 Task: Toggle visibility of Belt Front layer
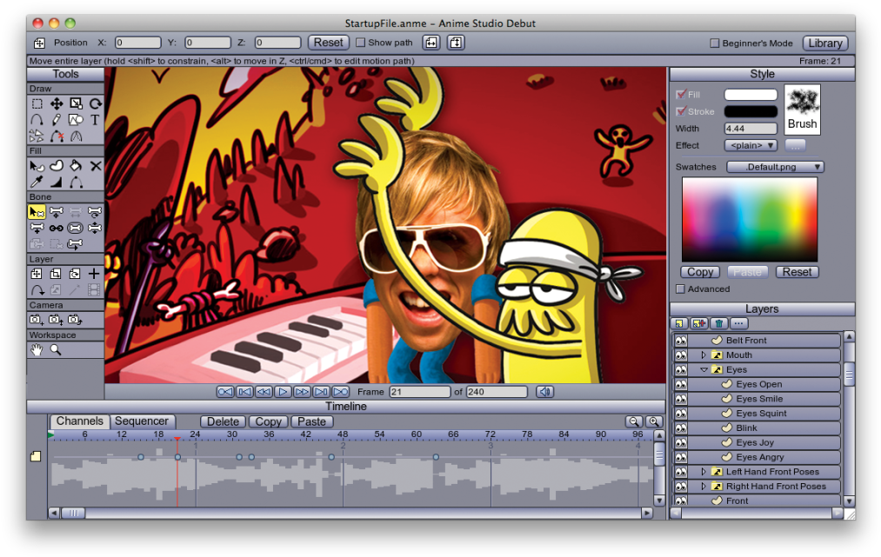coord(680,341)
